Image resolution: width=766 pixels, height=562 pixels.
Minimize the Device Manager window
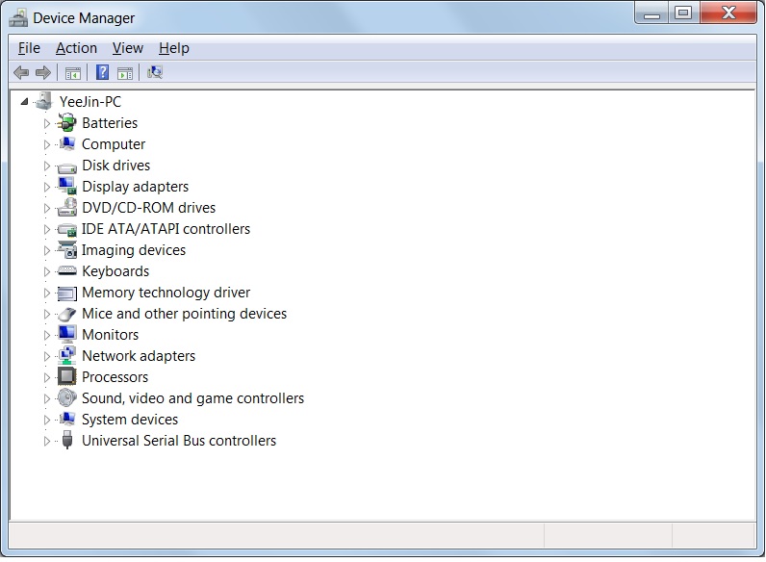point(651,13)
